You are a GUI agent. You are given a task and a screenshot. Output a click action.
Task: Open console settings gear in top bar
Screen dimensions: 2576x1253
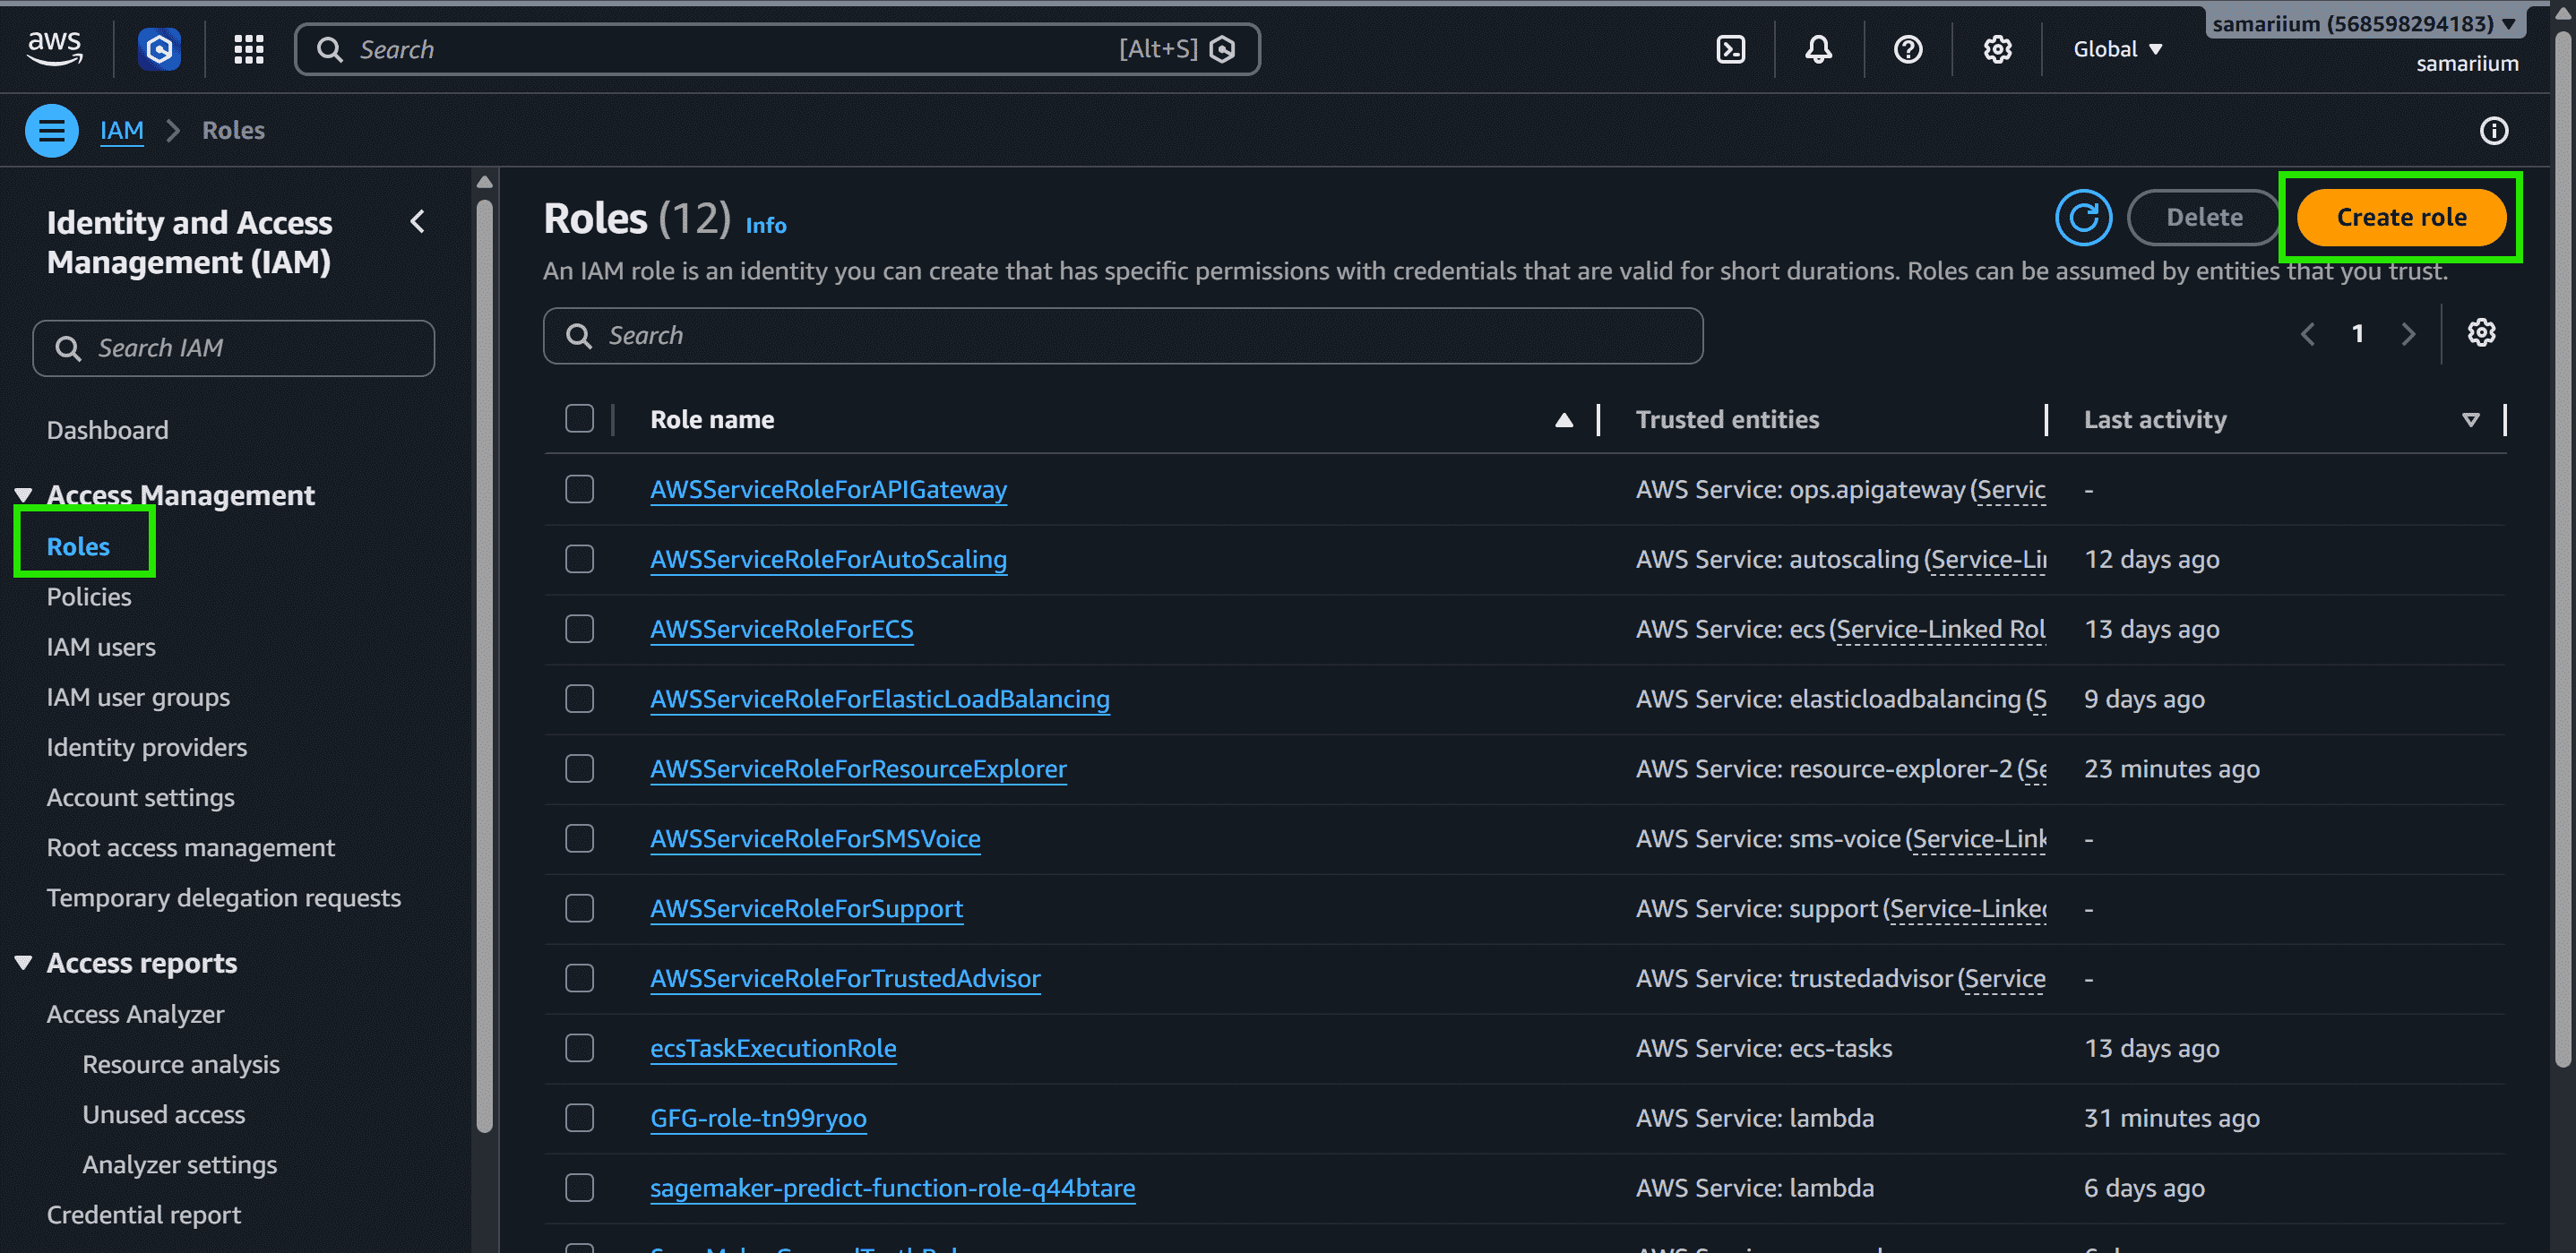click(1997, 49)
